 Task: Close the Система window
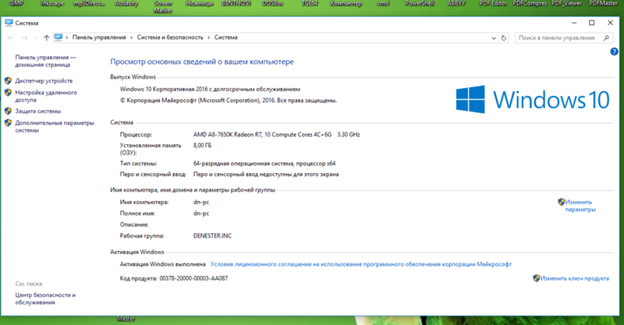tap(610, 23)
